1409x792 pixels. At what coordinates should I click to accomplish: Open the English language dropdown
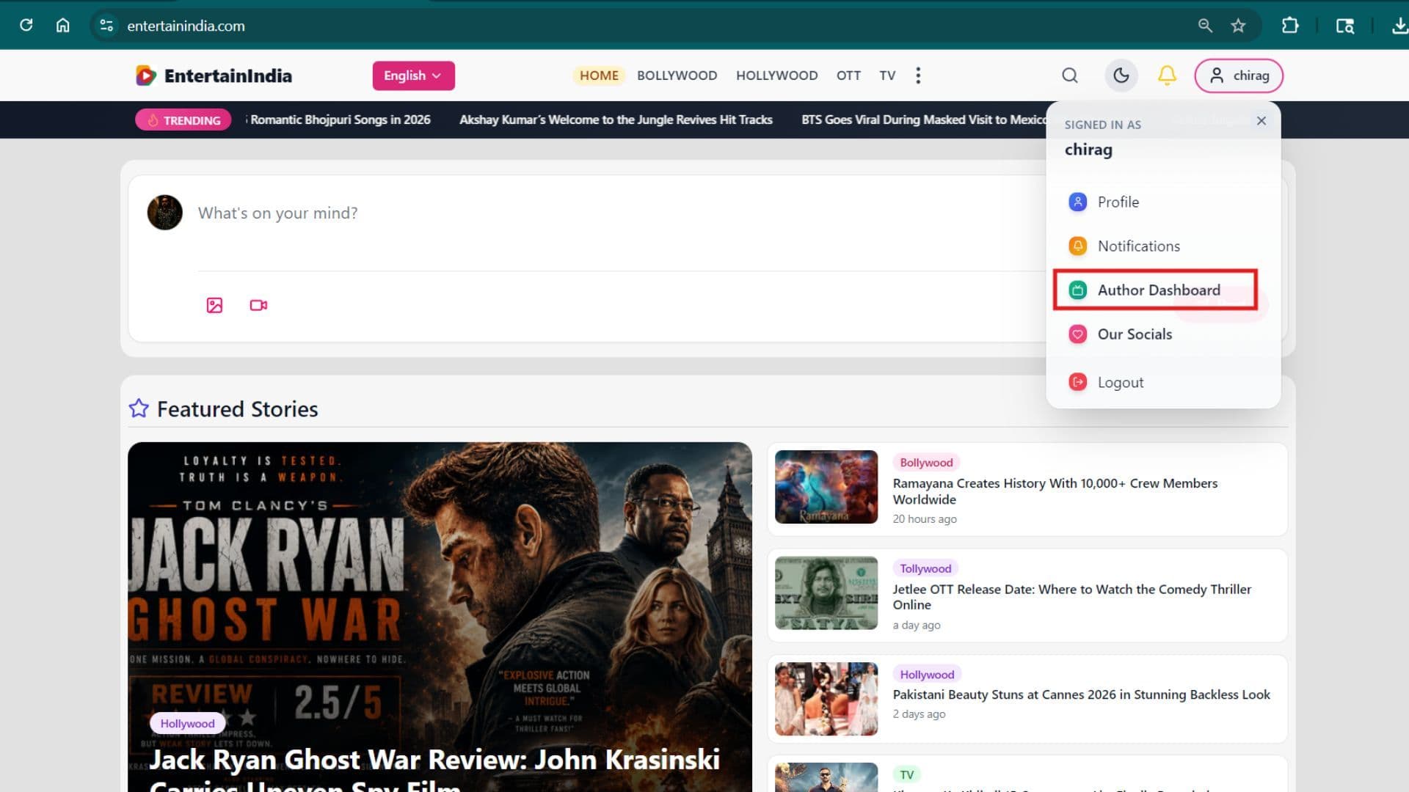(414, 76)
